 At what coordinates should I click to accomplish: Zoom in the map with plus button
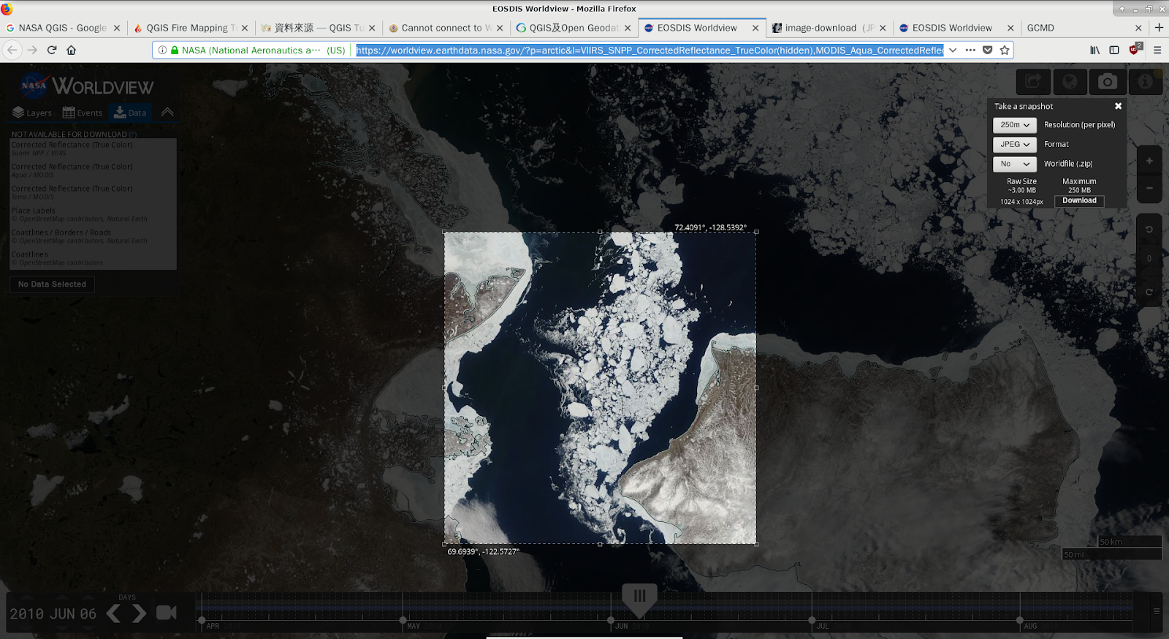pyautogui.click(x=1149, y=161)
